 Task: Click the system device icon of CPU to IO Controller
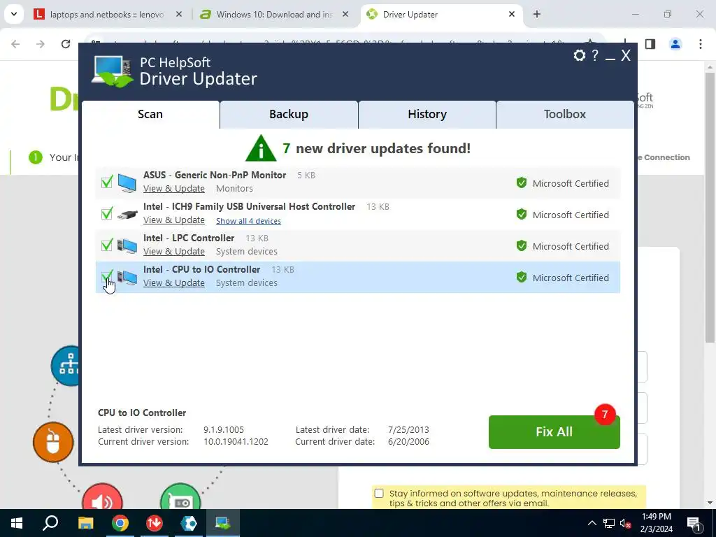tap(127, 277)
